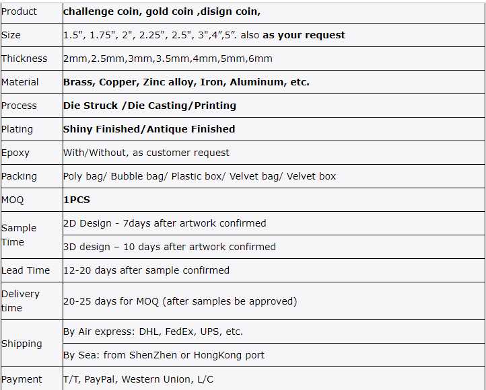Click the Payment methods text
This screenshot has width=486, height=390.
click(138, 379)
